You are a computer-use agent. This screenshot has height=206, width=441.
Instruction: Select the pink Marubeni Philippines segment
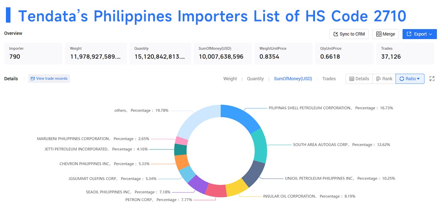pos(182,140)
